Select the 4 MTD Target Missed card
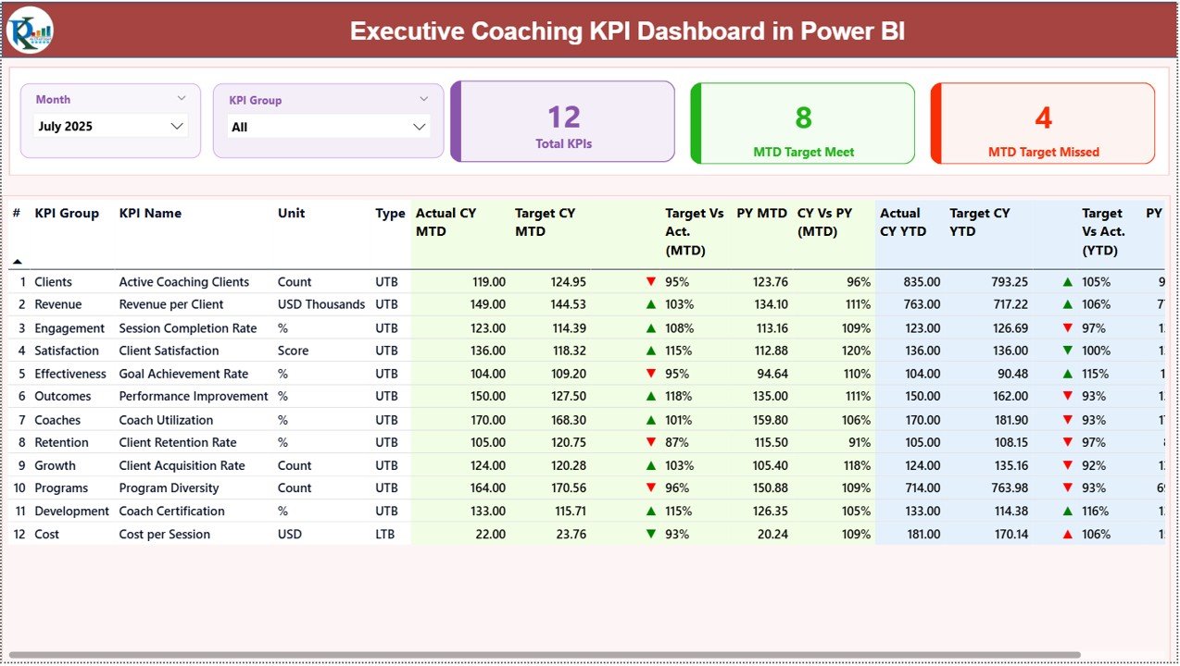This screenshot has height=666, width=1180. pyautogui.click(x=1042, y=121)
